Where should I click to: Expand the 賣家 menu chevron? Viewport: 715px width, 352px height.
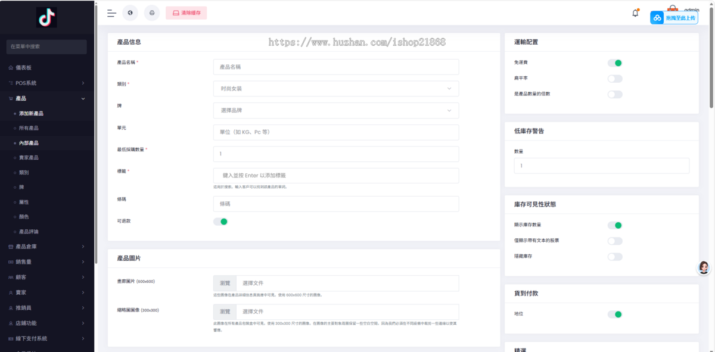[83, 292]
